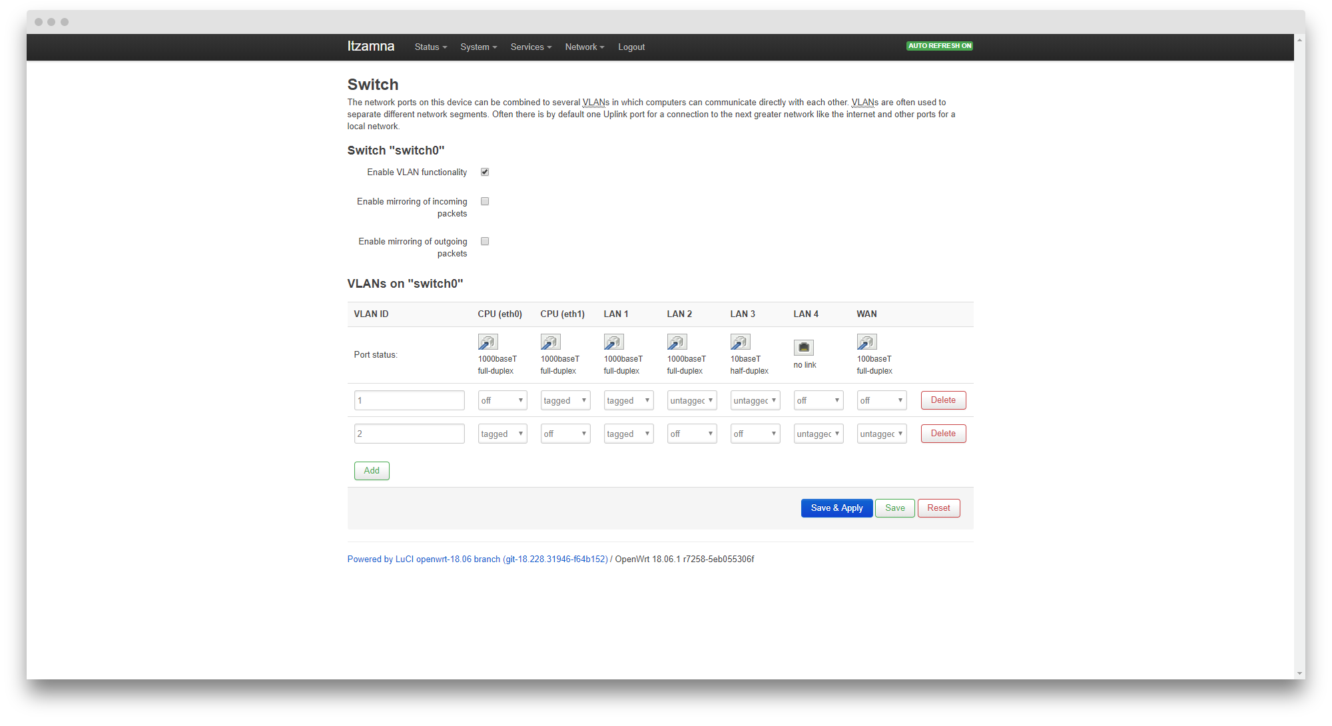
Task: Click the LAN 3 port status icon
Action: coord(740,341)
